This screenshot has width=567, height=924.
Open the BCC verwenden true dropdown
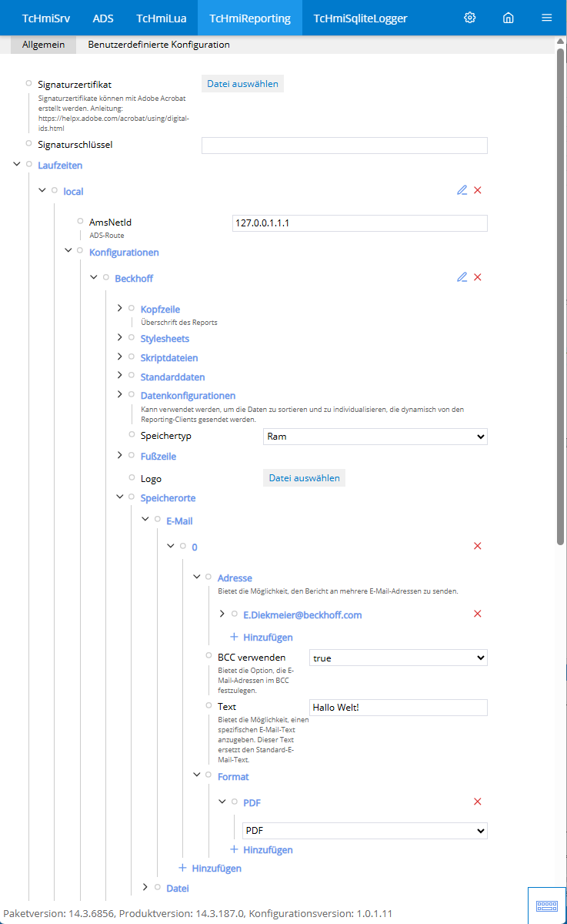(399, 658)
